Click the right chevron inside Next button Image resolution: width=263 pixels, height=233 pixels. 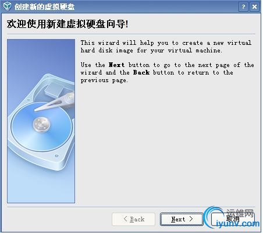pos(191,219)
